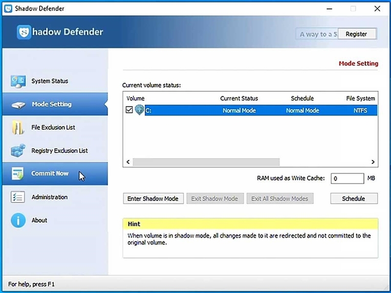Click the Schedule column header

coord(302,99)
